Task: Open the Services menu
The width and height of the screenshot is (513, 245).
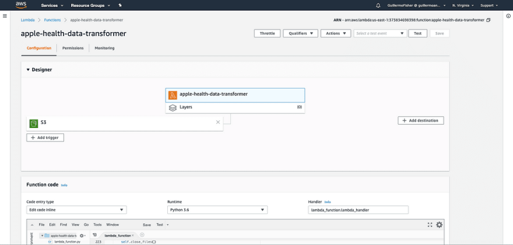Action: [x=52, y=6]
